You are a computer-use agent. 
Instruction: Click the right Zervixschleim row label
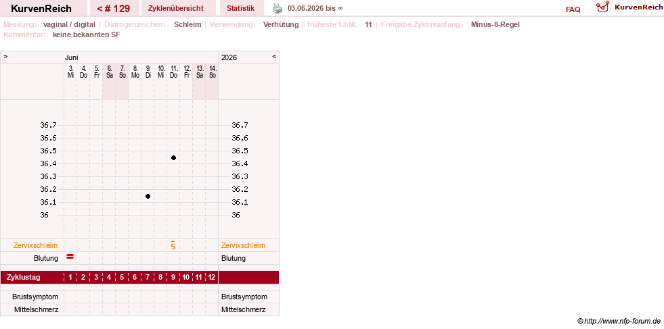[243, 245]
